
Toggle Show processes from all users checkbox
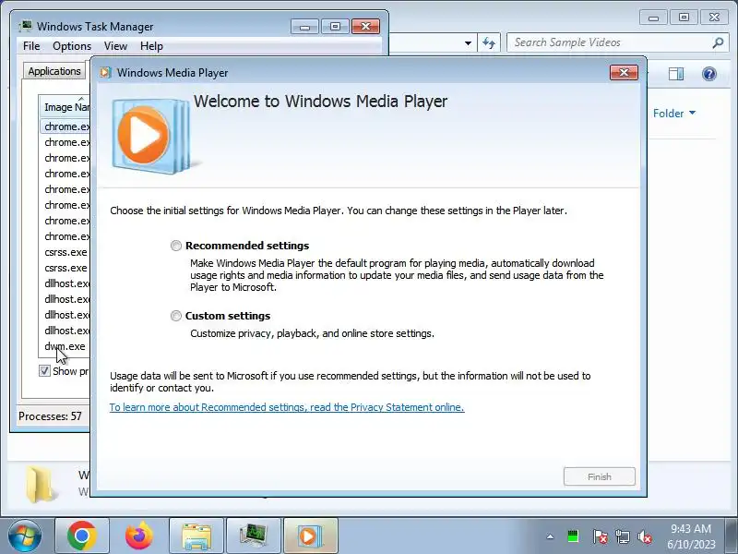pyautogui.click(x=44, y=371)
